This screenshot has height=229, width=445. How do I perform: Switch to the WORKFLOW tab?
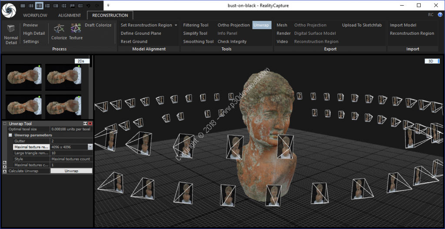pos(35,15)
